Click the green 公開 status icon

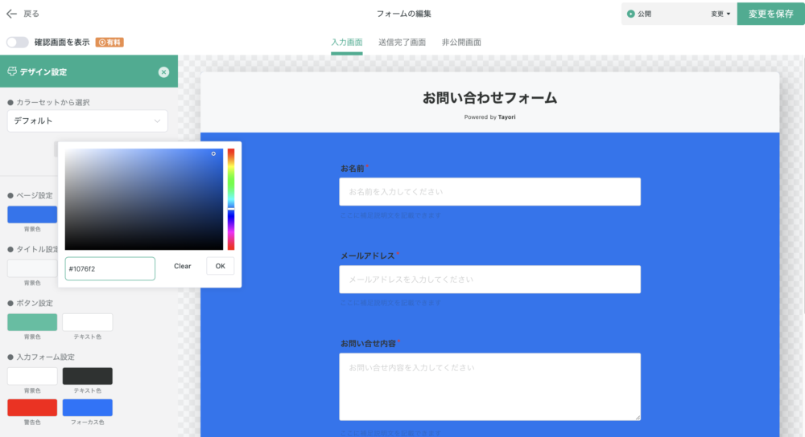(x=631, y=14)
